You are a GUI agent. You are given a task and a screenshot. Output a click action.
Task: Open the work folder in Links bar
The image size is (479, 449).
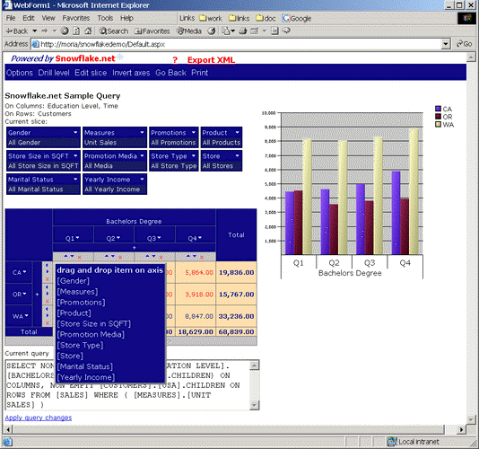pyautogui.click(x=211, y=18)
